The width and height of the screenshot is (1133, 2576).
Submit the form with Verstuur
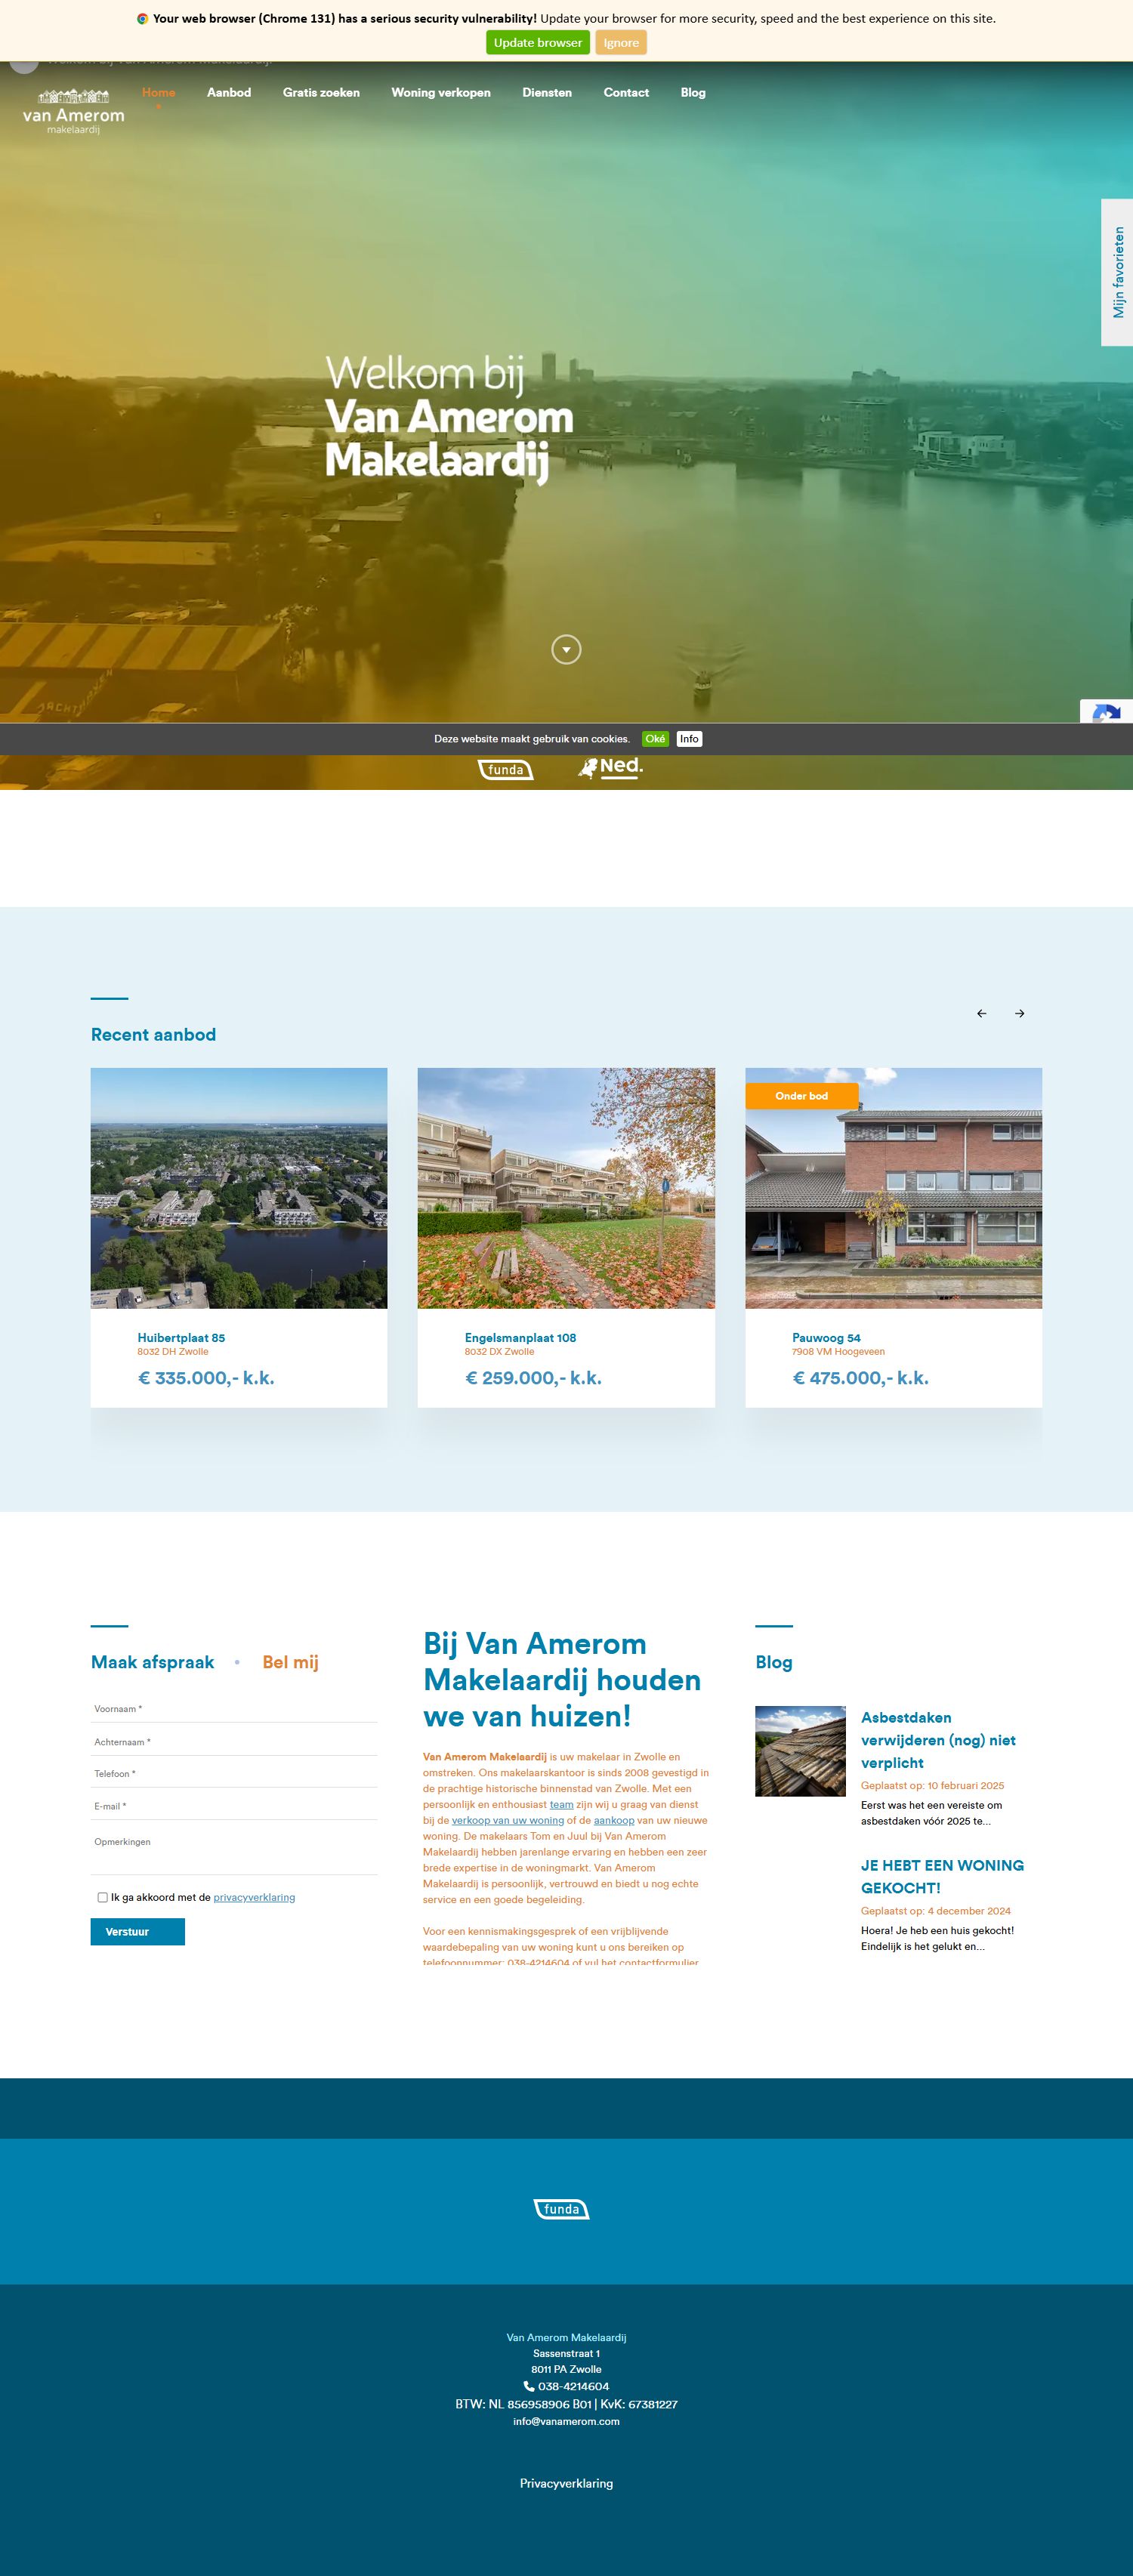point(137,1931)
